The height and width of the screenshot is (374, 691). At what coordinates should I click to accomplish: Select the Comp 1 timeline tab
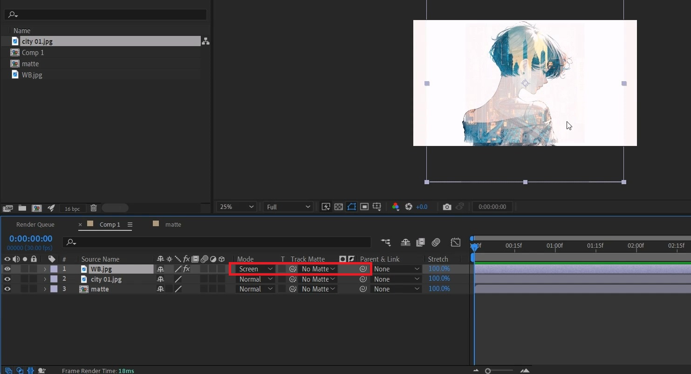click(109, 224)
